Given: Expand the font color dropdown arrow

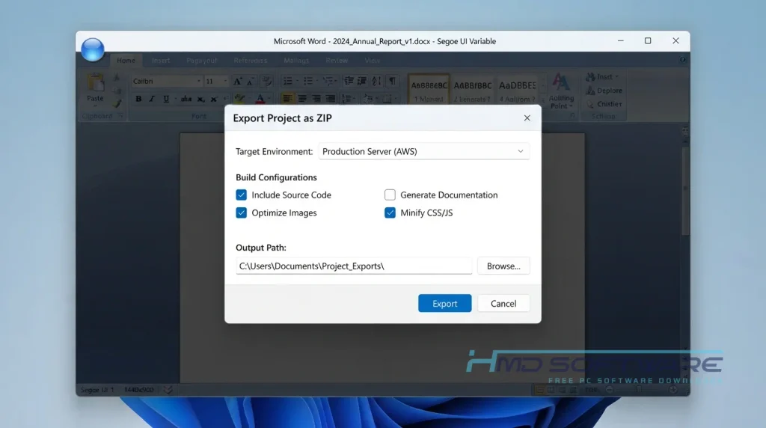Looking at the screenshot, I should 269,99.
